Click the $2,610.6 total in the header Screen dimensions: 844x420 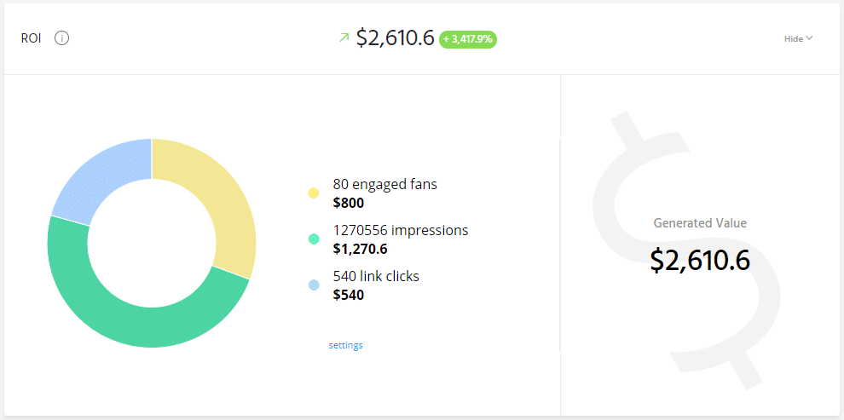coord(395,38)
